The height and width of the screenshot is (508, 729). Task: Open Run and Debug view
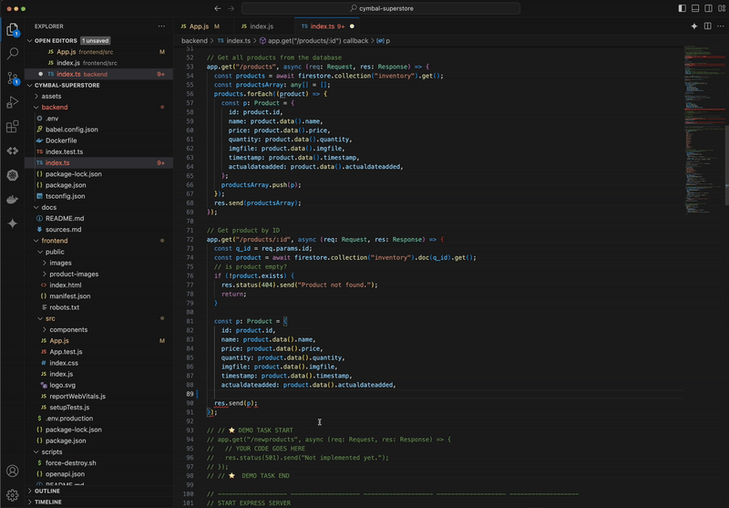[13, 102]
